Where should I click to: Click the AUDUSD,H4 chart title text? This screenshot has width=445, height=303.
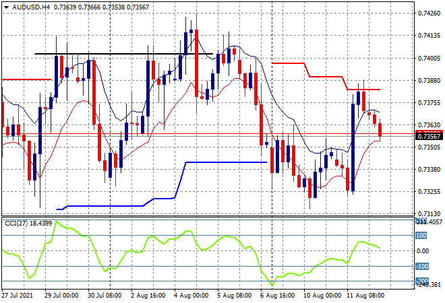(31, 7)
